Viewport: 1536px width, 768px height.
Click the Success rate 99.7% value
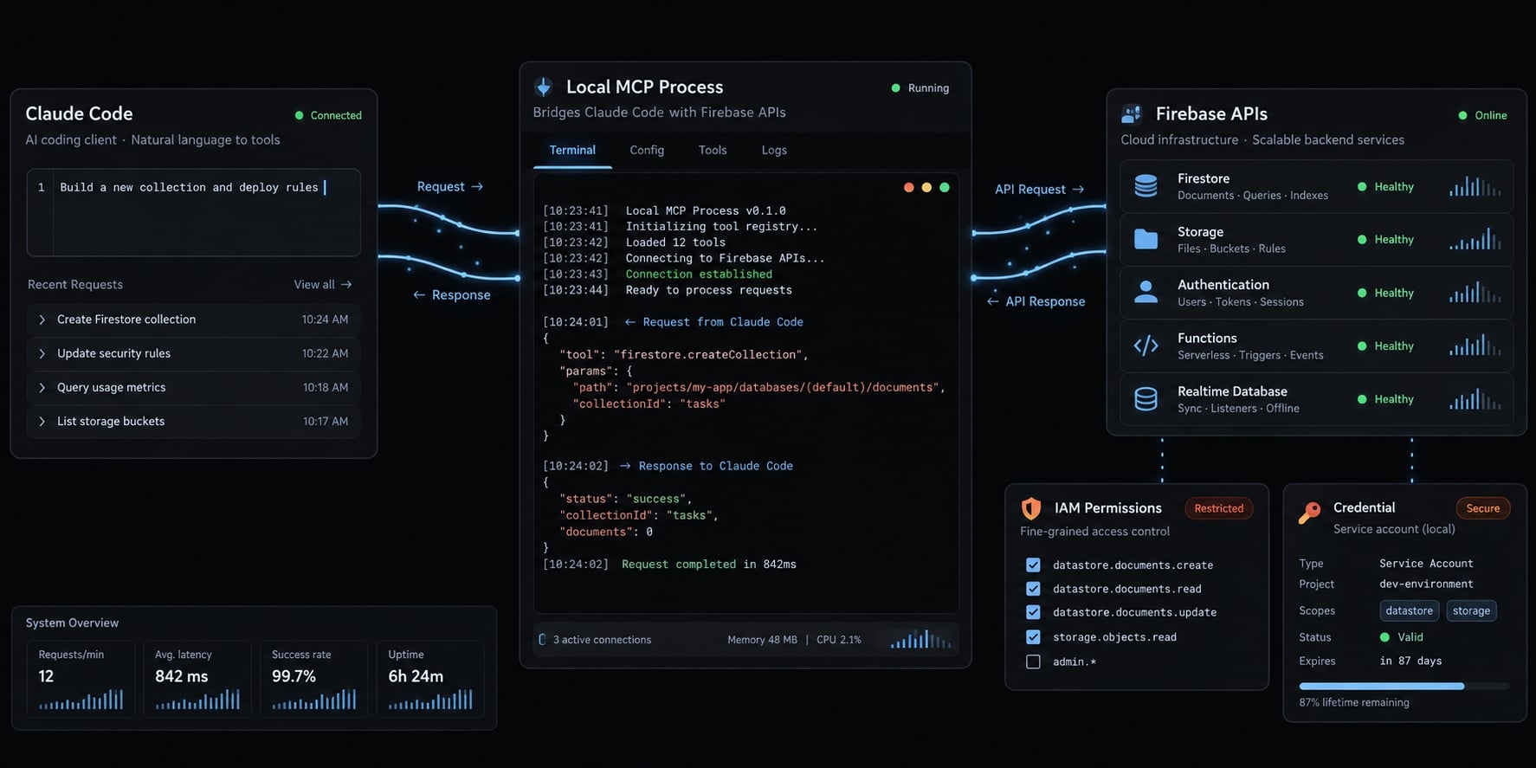(294, 676)
